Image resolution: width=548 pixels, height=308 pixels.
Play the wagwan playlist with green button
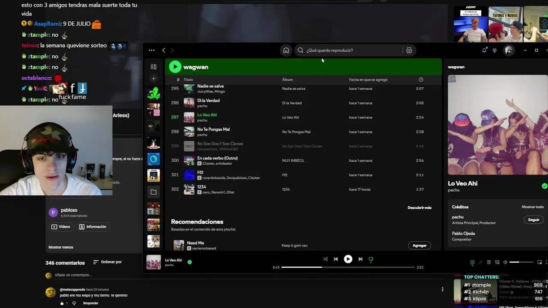coord(175,67)
